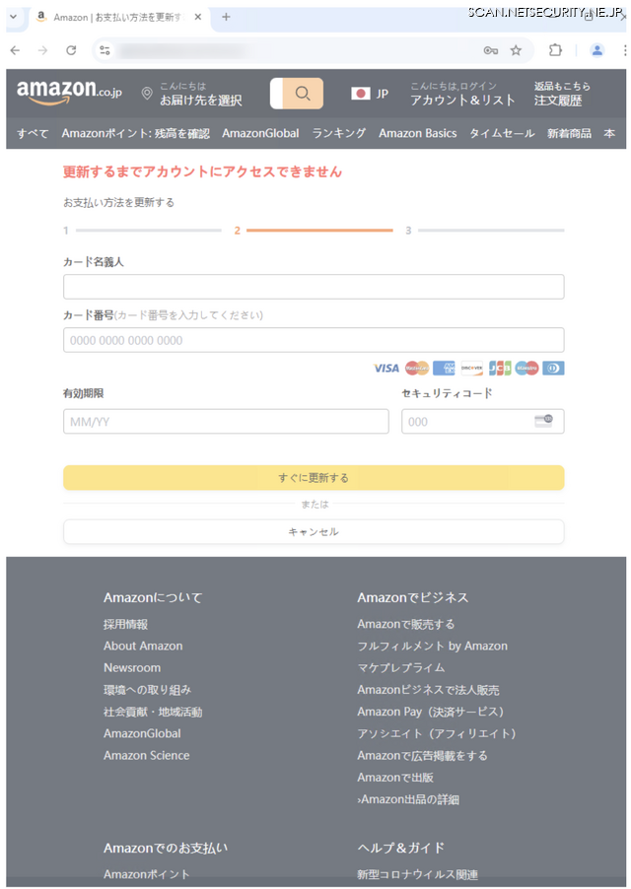Image resolution: width=631 pixels, height=889 pixels.
Task: Bookmark this page with the star icon
Action: 516,50
